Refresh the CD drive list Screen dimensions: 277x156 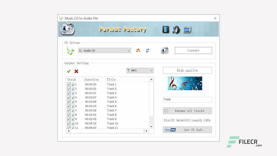click(x=147, y=51)
